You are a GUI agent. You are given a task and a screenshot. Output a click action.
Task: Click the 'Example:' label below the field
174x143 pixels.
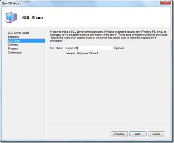click(70, 53)
